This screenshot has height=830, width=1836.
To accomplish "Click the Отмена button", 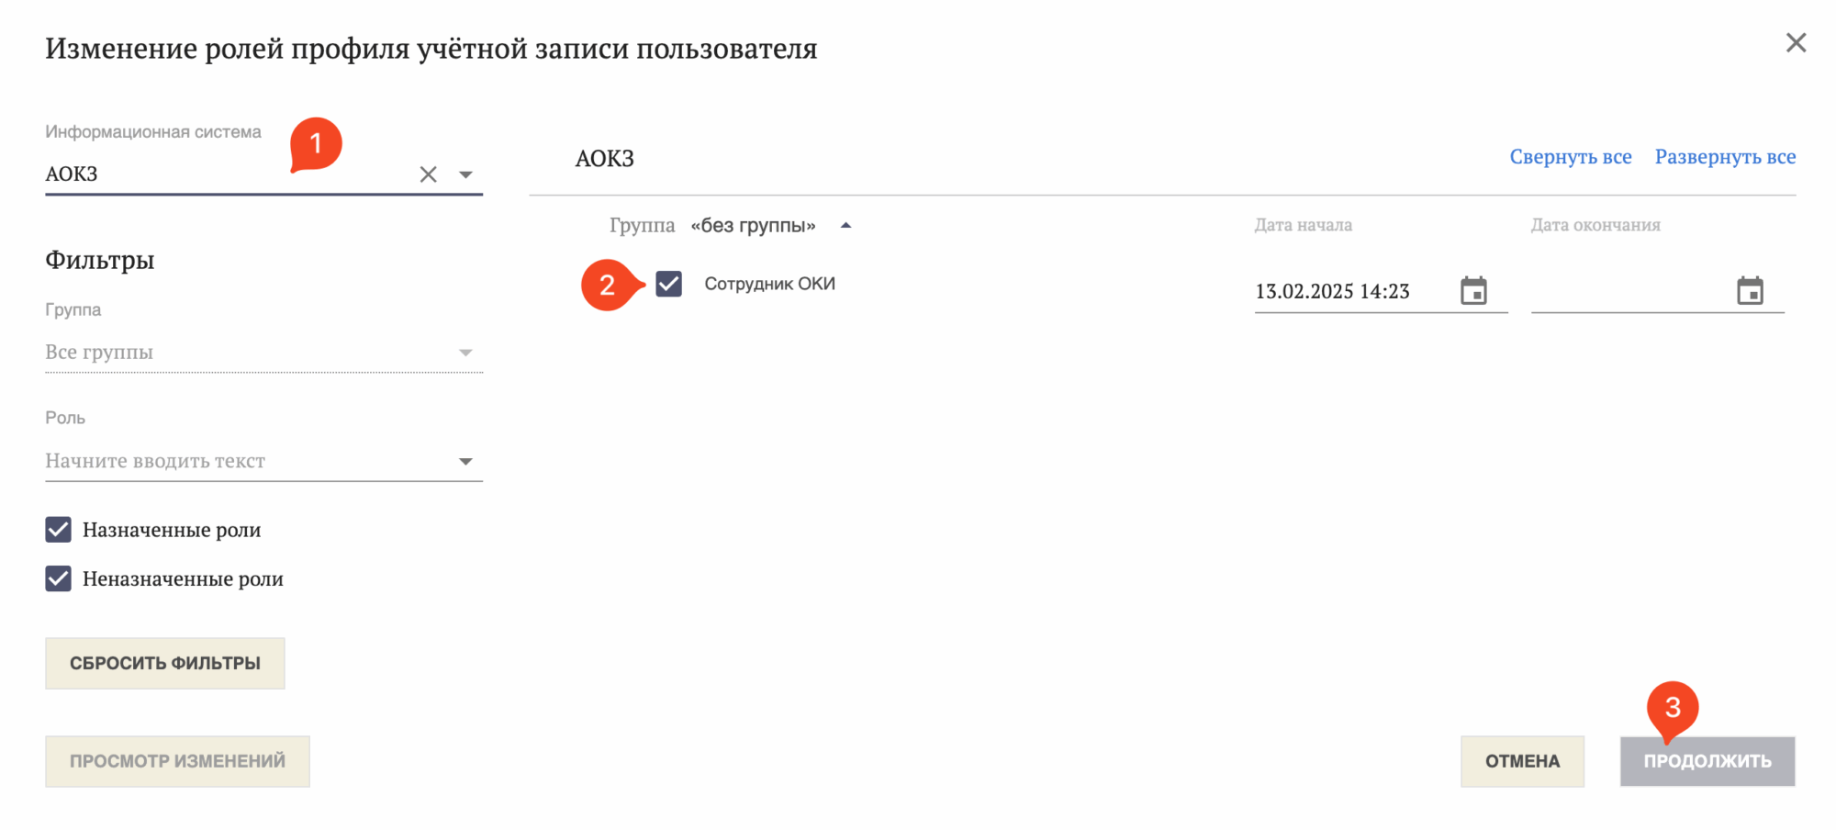I will [x=1522, y=761].
